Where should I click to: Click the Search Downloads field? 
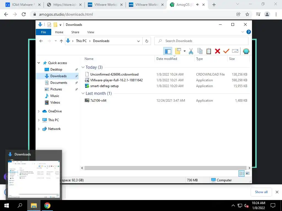pos(201,41)
